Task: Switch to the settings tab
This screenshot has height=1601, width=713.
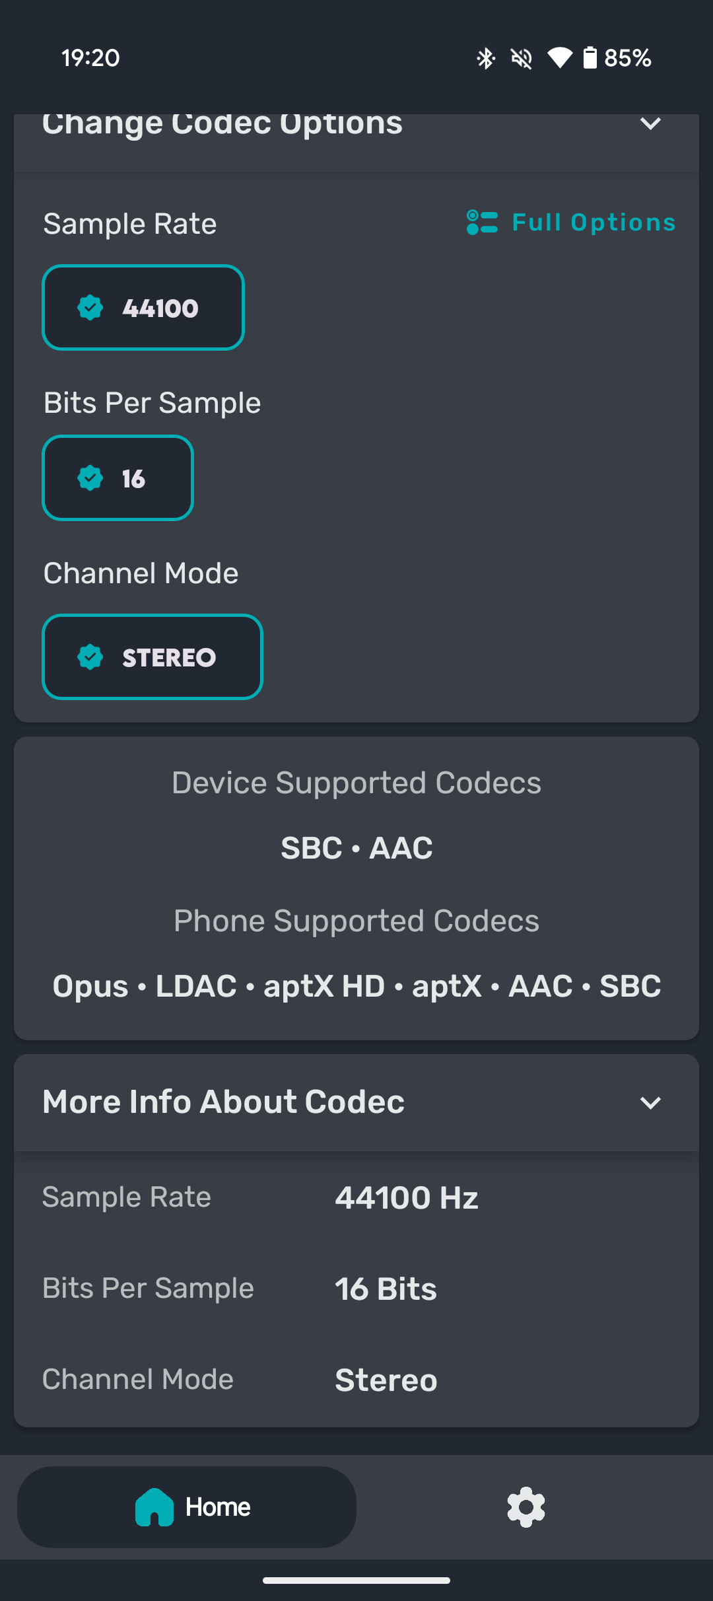Action: pyautogui.click(x=526, y=1507)
